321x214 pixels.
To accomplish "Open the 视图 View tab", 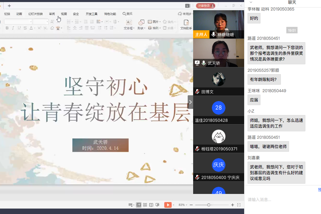I will coord(64,14).
